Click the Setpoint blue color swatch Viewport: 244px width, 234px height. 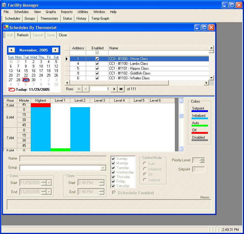(x=200, y=111)
